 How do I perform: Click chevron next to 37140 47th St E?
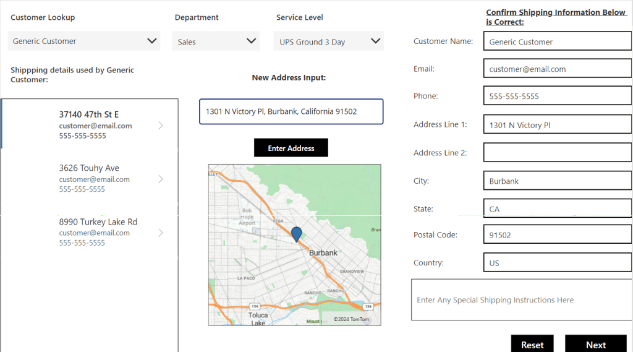tap(161, 126)
